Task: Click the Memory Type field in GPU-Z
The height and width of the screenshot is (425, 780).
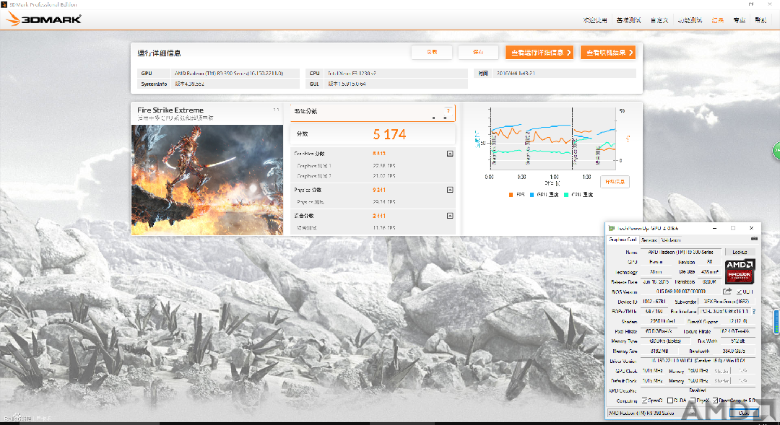Action: (x=666, y=341)
